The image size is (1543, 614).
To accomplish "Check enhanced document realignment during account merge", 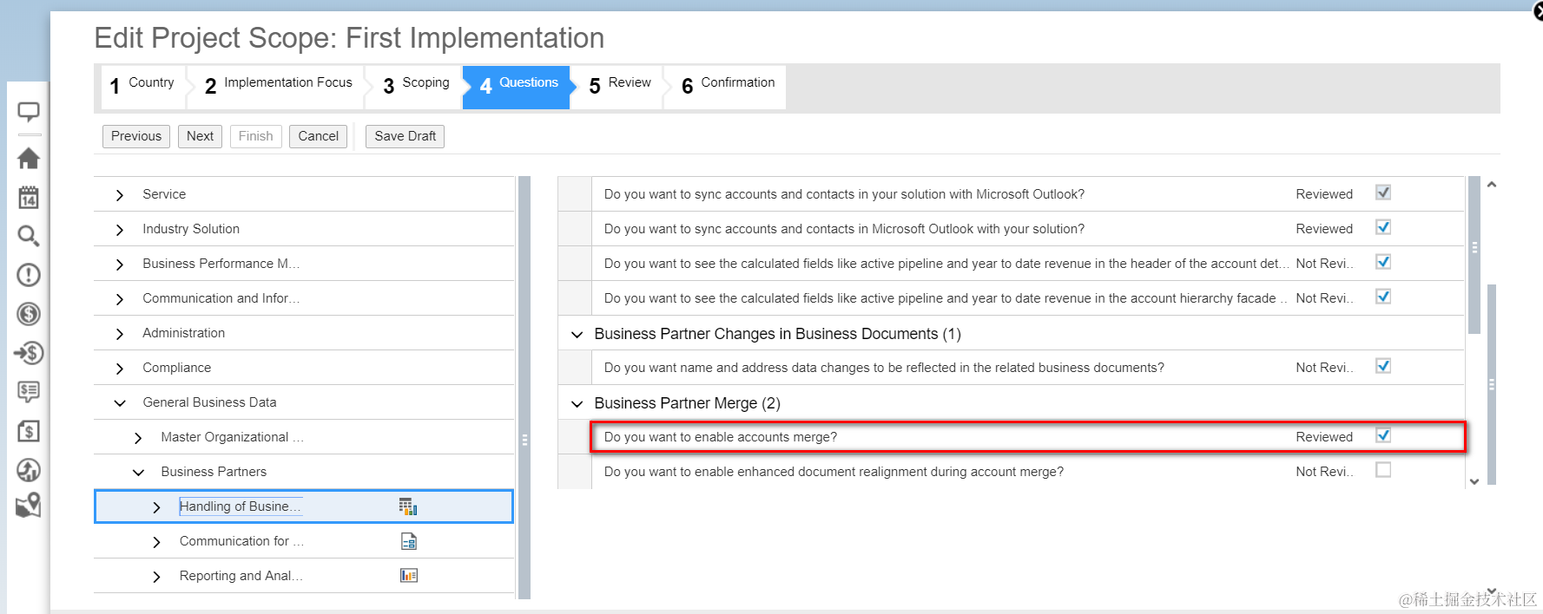I will (x=1383, y=470).
